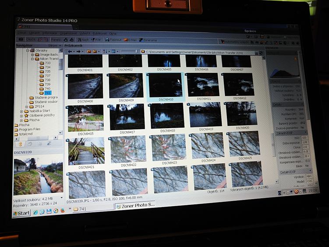Go forward with the right arrow
The height and width of the screenshot is (247, 329).
pos(78,51)
